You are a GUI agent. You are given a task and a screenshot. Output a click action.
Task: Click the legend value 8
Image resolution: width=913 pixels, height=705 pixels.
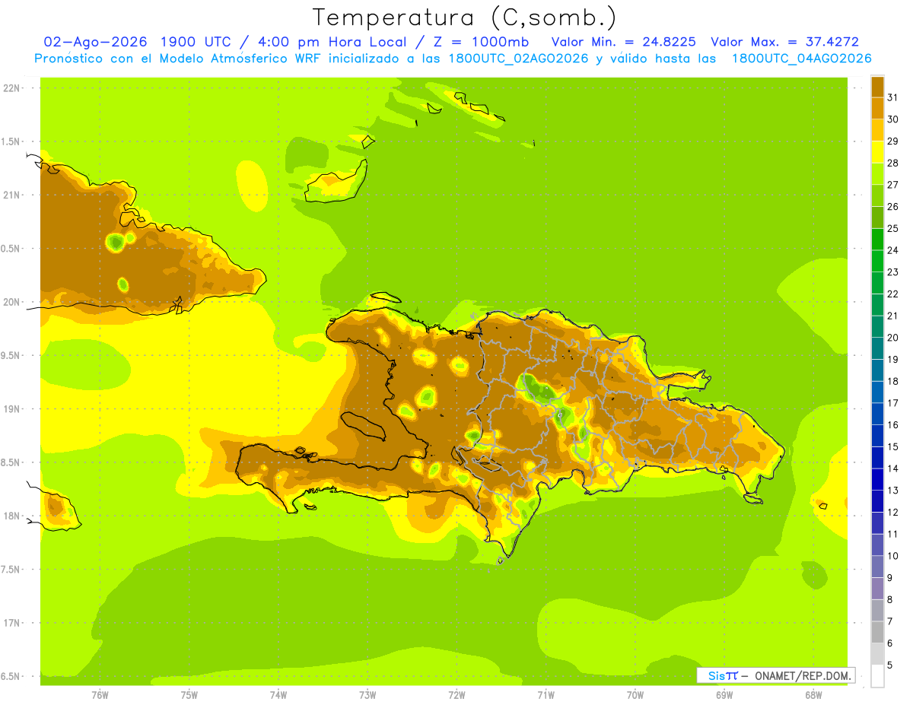tap(889, 599)
